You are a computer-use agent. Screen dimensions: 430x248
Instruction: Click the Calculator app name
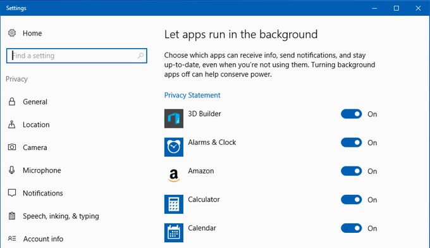coord(204,199)
